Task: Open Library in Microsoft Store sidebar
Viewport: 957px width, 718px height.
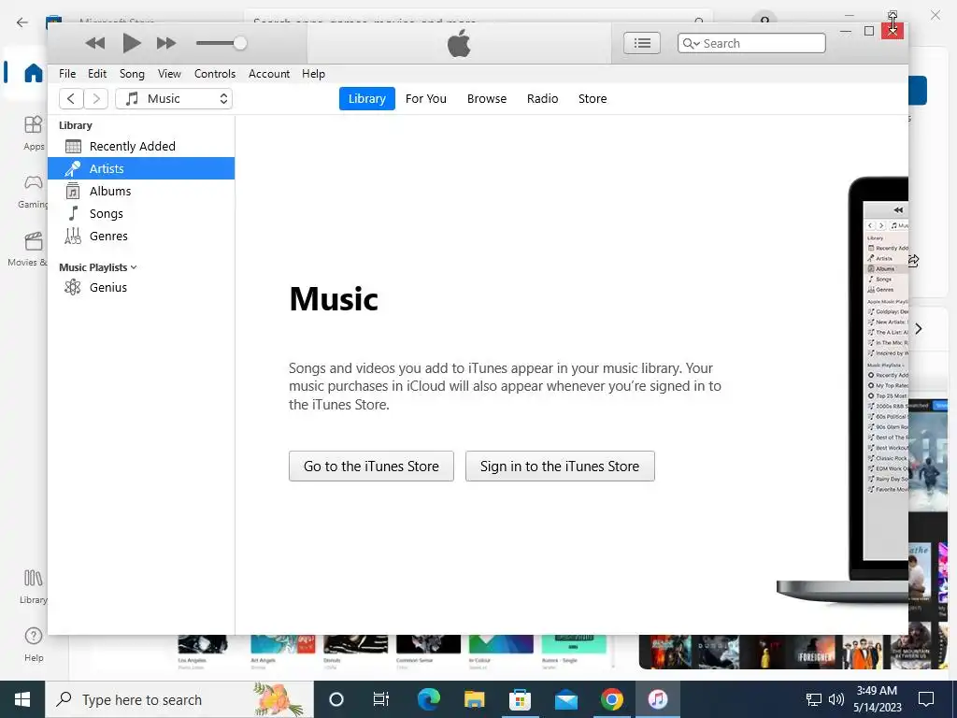Action: [x=33, y=586]
